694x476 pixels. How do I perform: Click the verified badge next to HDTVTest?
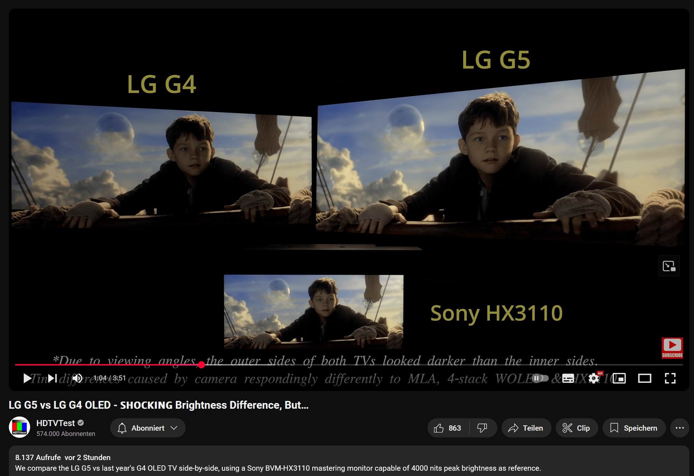coord(81,423)
